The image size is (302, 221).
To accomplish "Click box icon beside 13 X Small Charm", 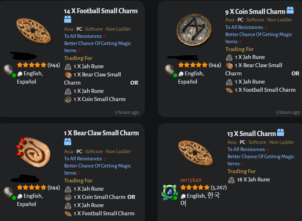I will 281,133.
